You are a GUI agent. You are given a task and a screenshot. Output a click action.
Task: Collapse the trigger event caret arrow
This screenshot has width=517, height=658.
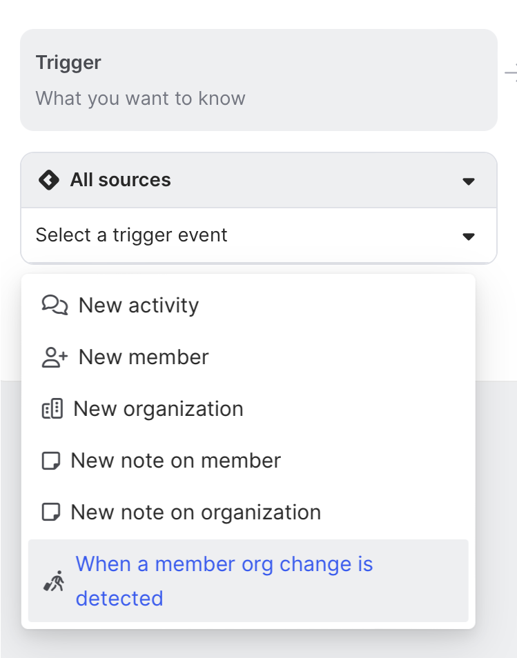(468, 237)
